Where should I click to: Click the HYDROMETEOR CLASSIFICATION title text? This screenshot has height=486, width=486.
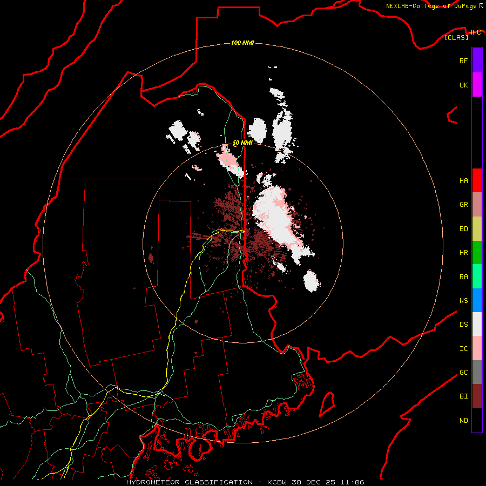point(190,482)
